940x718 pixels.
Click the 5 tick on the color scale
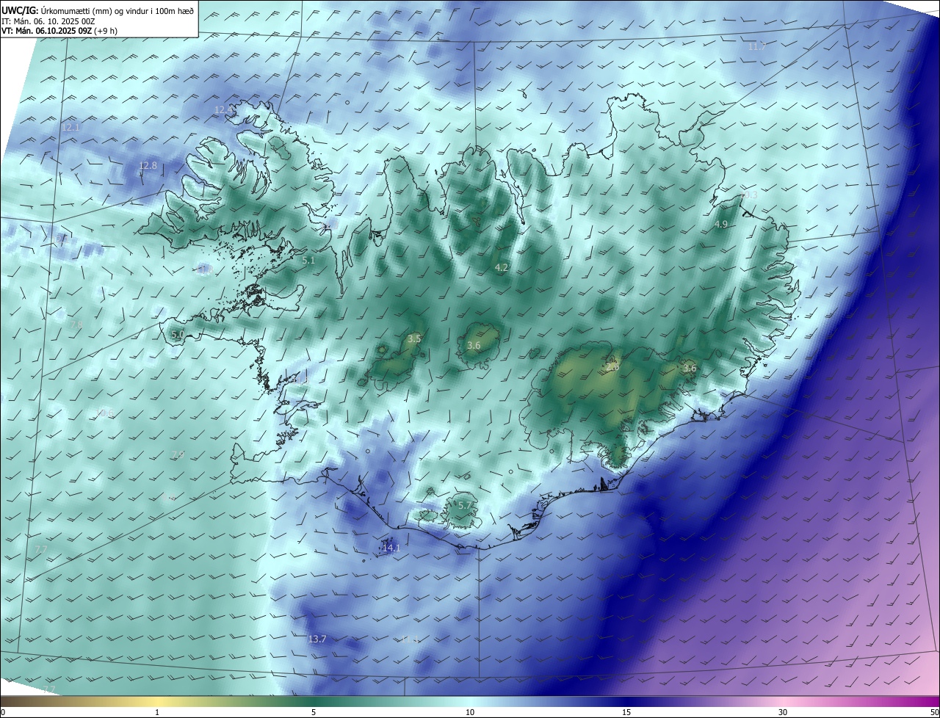pos(314,712)
